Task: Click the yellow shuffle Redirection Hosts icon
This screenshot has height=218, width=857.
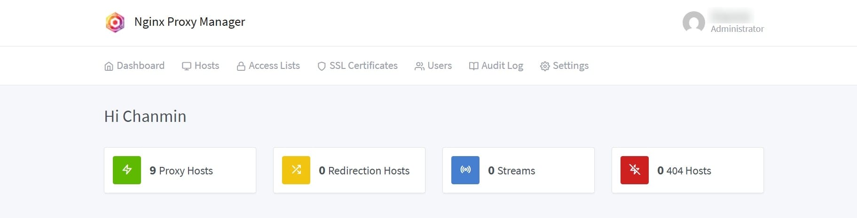Action: click(x=296, y=170)
